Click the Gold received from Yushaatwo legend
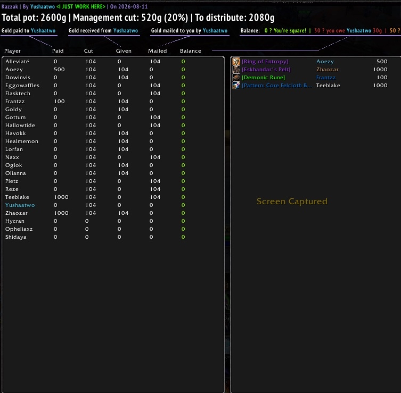 point(103,31)
